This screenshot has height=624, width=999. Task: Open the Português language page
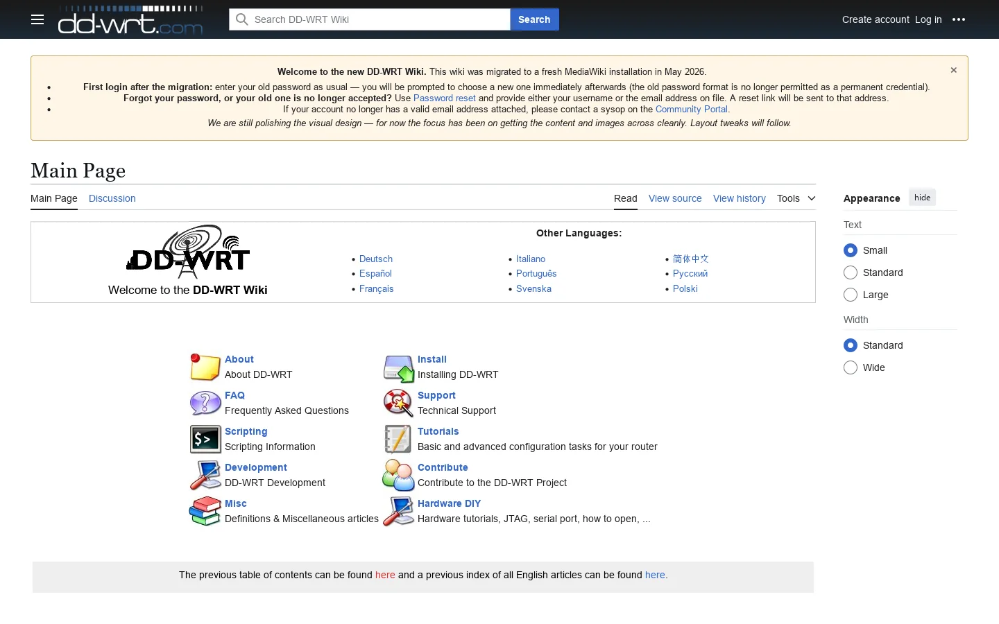click(536, 274)
